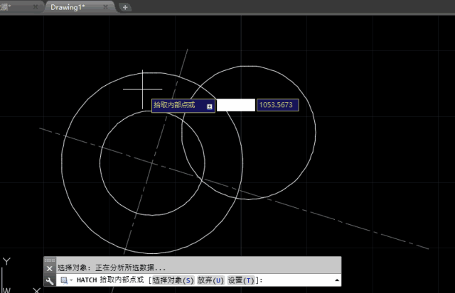Click the white dynamic input field
The width and height of the screenshot is (455, 293).
tap(235, 105)
